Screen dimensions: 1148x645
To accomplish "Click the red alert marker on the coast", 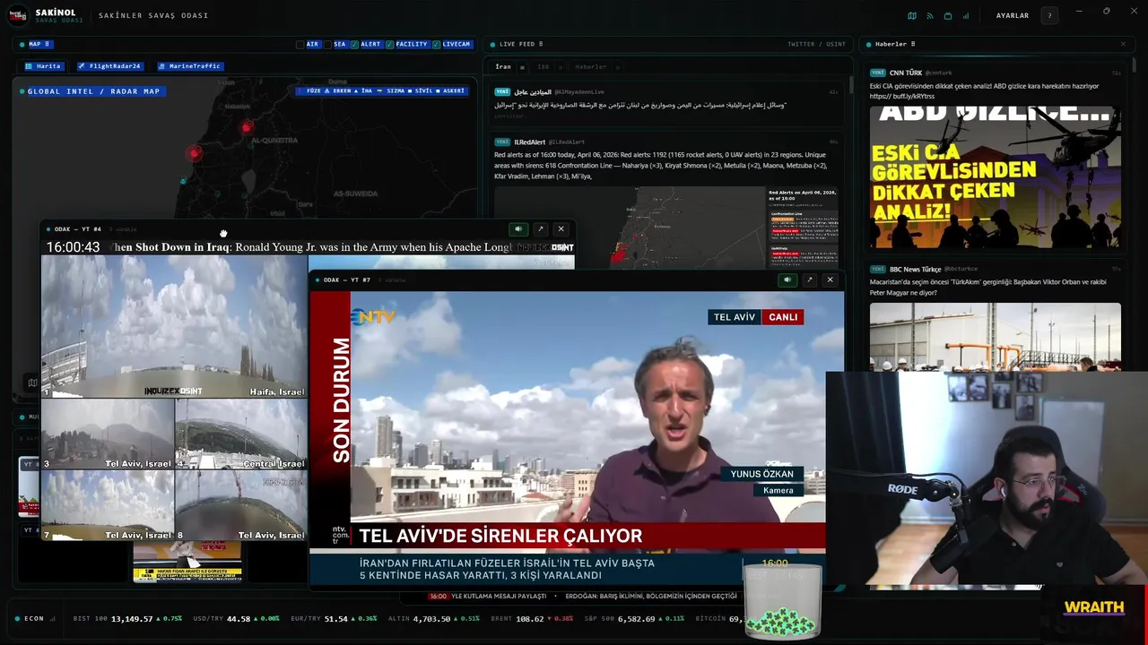I will click(195, 154).
